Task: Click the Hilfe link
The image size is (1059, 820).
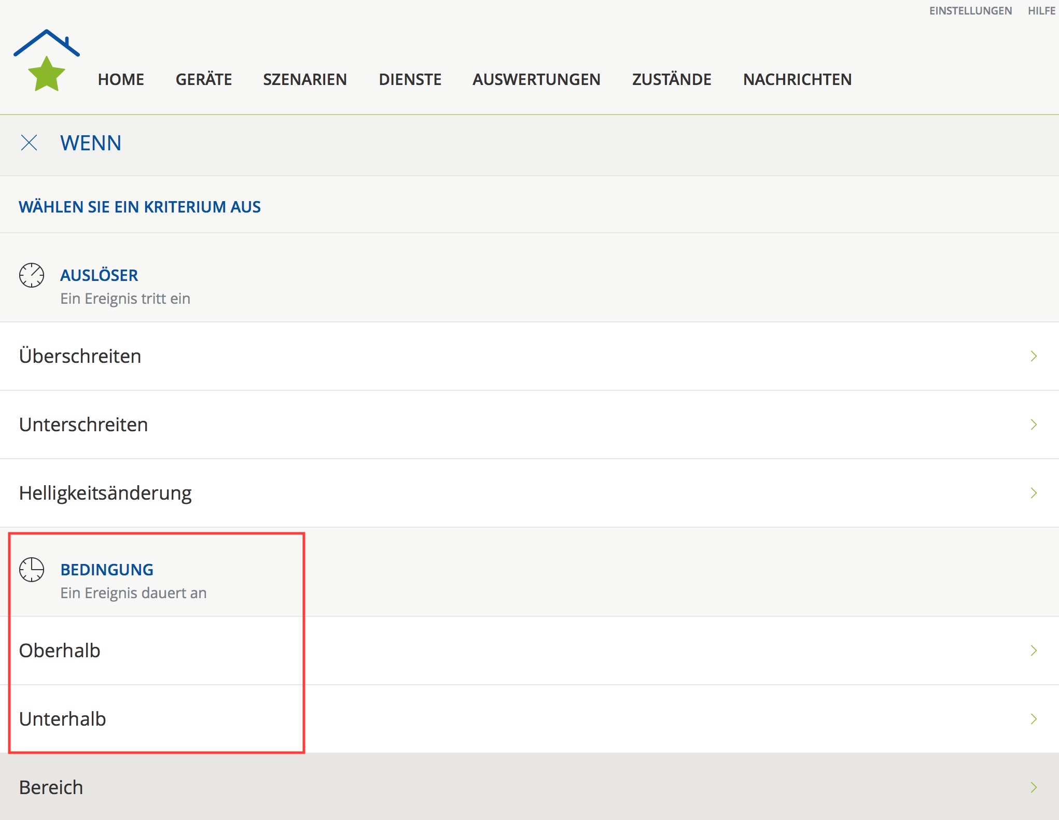Action: pos(1041,11)
